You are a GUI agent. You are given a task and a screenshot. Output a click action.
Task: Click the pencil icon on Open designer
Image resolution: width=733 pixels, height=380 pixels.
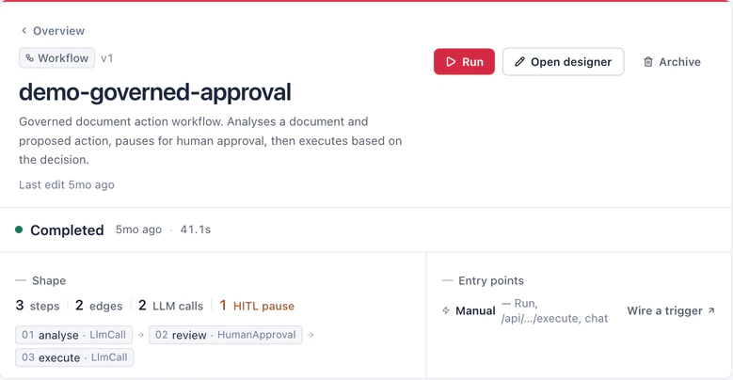pyautogui.click(x=519, y=62)
